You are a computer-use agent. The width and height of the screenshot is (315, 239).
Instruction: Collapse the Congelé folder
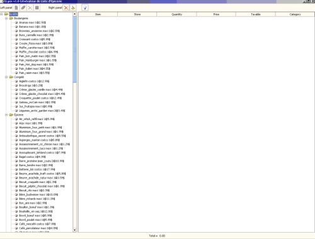(6, 77)
